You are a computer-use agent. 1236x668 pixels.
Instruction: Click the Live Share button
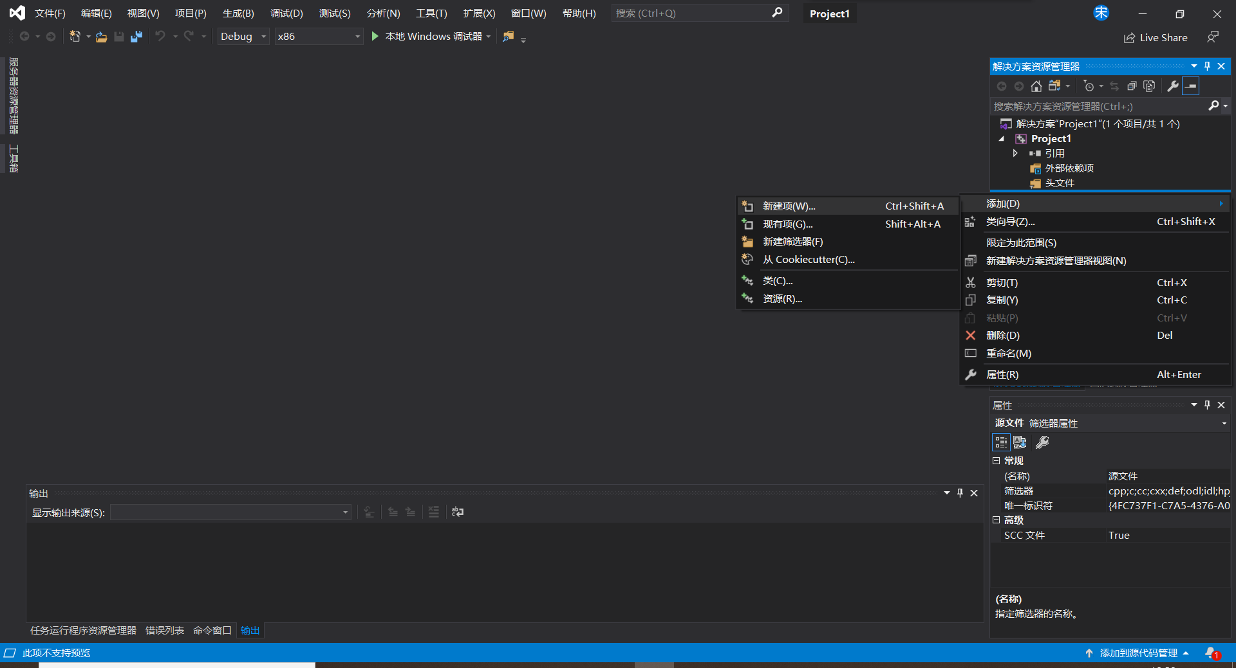[x=1156, y=38]
